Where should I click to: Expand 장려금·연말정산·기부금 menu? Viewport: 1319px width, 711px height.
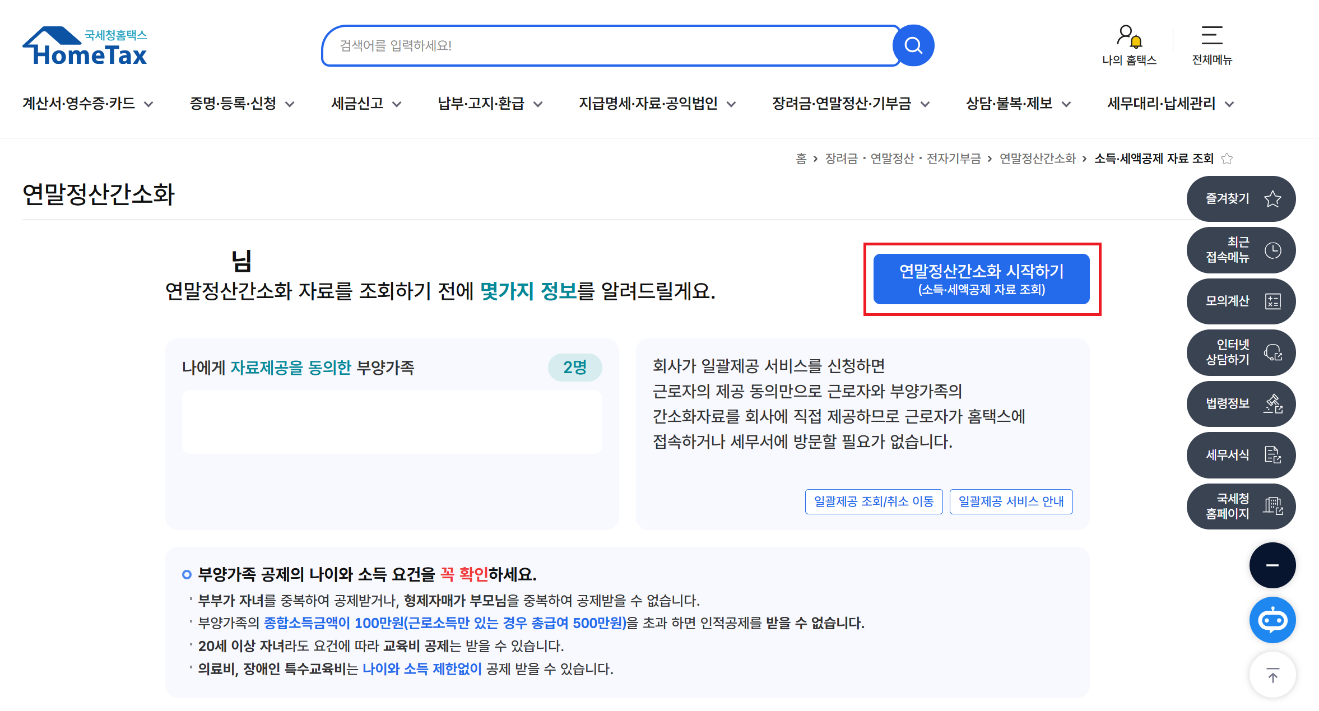(x=851, y=104)
